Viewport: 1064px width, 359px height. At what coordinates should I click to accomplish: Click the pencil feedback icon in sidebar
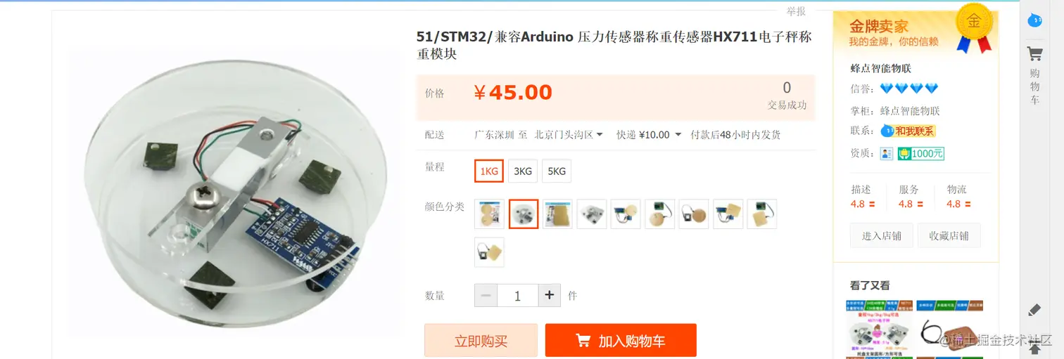click(1034, 310)
